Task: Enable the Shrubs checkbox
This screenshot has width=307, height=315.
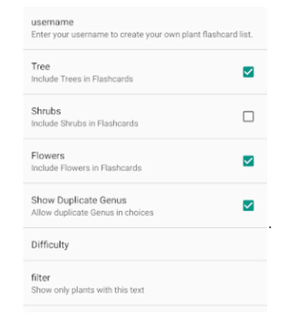Action: tap(248, 117)
